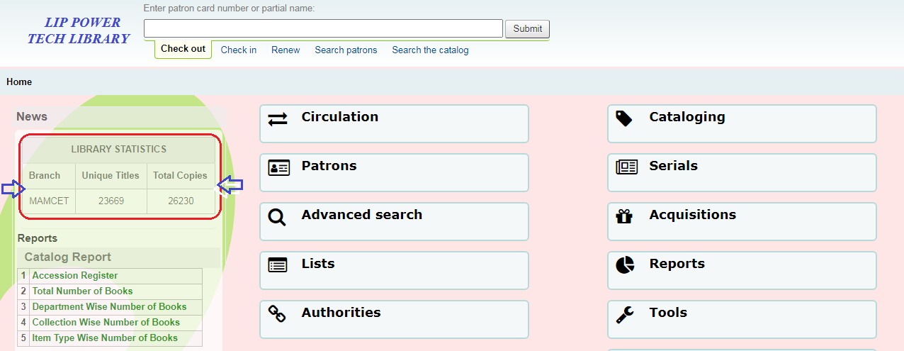
Task: Click the LIBRARY STATISTICS table title
Action: pyautogui.click(x=119, y=149)
